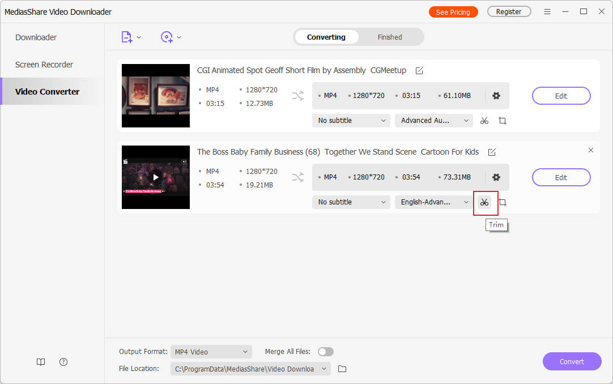Screen dimensions: 613x384
Task: Rename the CGI Animated Spot video title
Action: [x=419, y=71]
